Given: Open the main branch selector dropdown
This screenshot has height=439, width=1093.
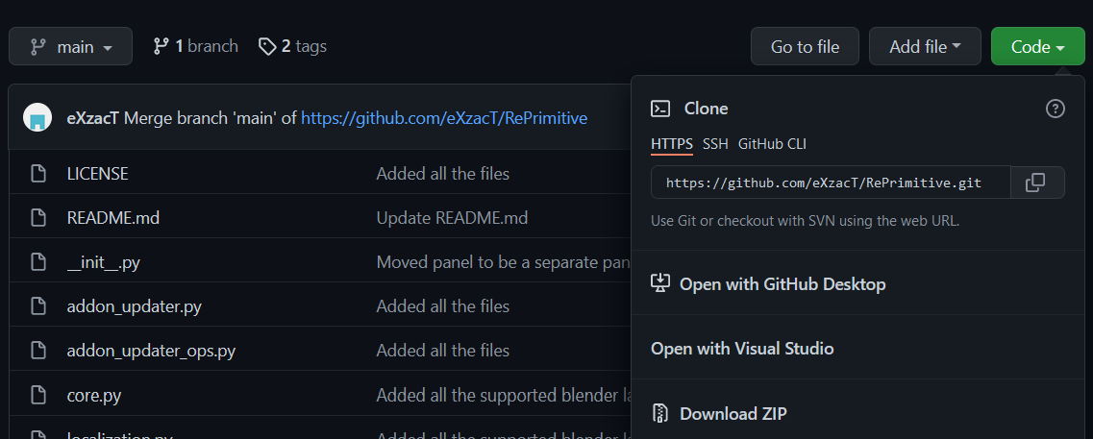Looking at the screenshot, I should tap(70, 47).
